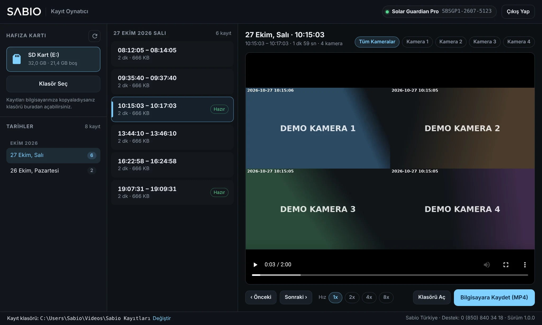This screenshot has width=542, height=325.
Task: Click Demo Kamera 3 video tile
Action: point(318,209)
